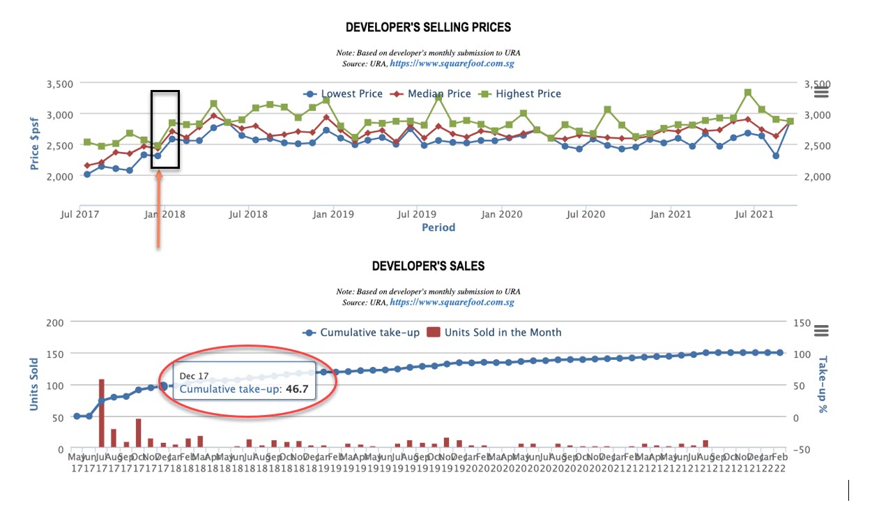Select the highest green price peak near Jul 2021
This screenshot has width=879, height=505.
tap(747, 92)
